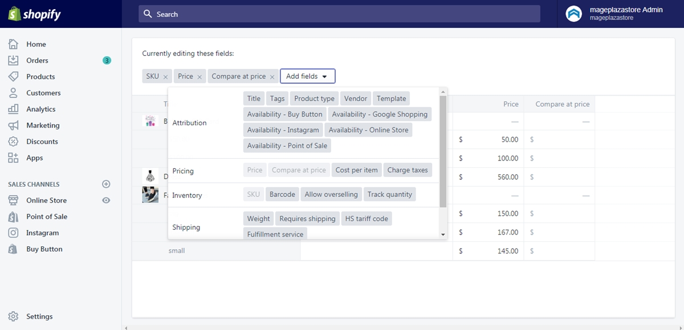Open Home in the sidebar
Viewport: 684px width, 330px height.
36,44
